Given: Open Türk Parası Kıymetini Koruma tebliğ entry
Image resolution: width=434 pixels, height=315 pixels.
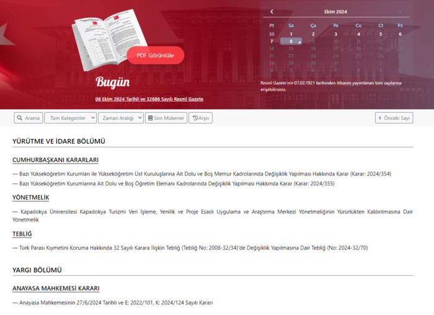Looking at the screenshot, I should 190,248.
